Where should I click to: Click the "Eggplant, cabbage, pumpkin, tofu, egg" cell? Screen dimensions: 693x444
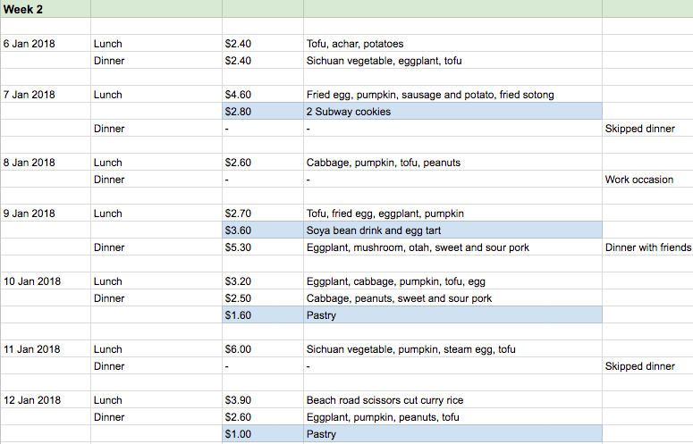click(x=452, y=281)
